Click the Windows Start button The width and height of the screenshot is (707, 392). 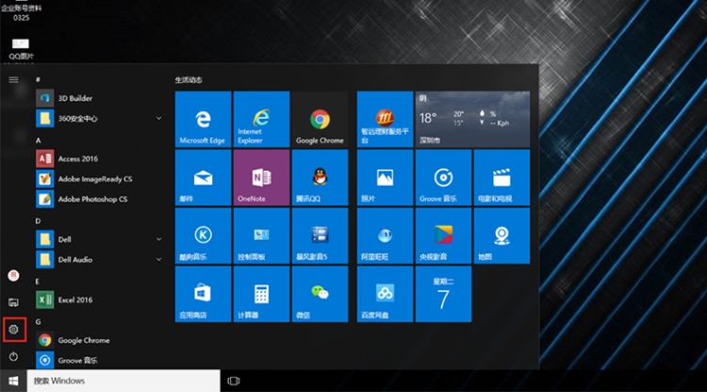(13, 381)
